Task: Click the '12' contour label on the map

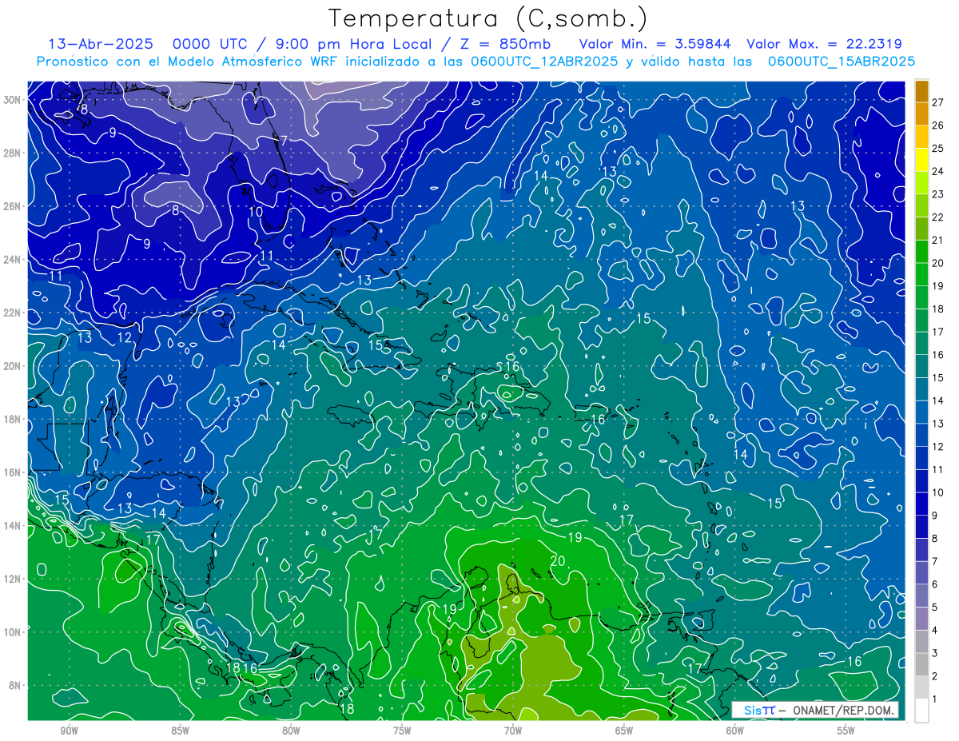Action: coord(125,338)
